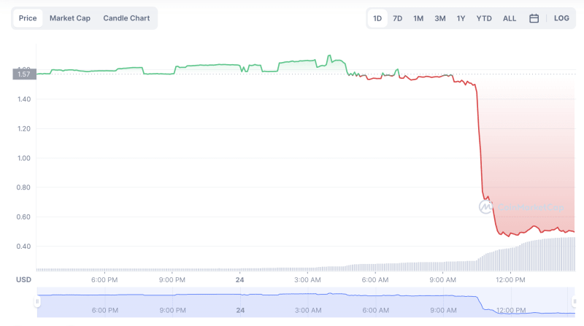Click the main chart 3:00 AM label

coord(307,280)
